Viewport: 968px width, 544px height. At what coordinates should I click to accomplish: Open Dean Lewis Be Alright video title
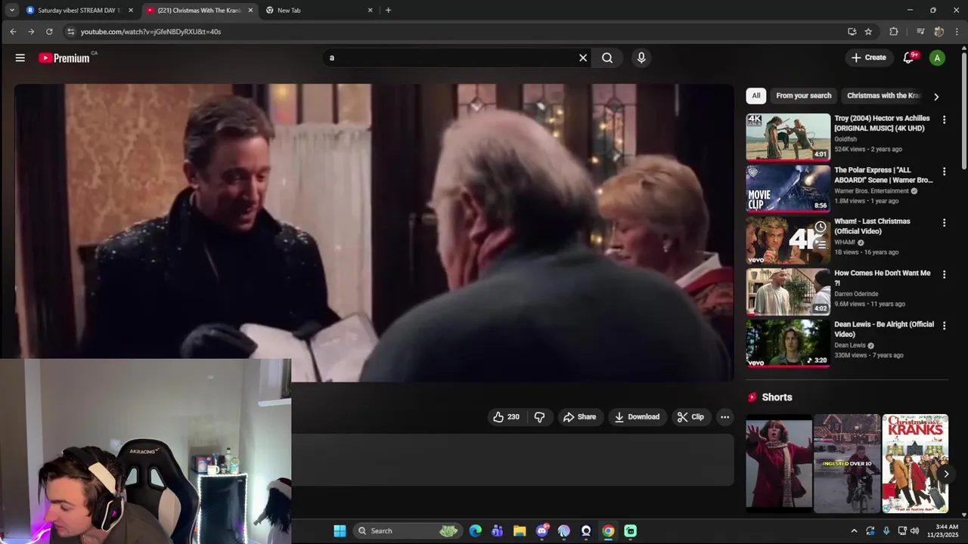(884, 329)
